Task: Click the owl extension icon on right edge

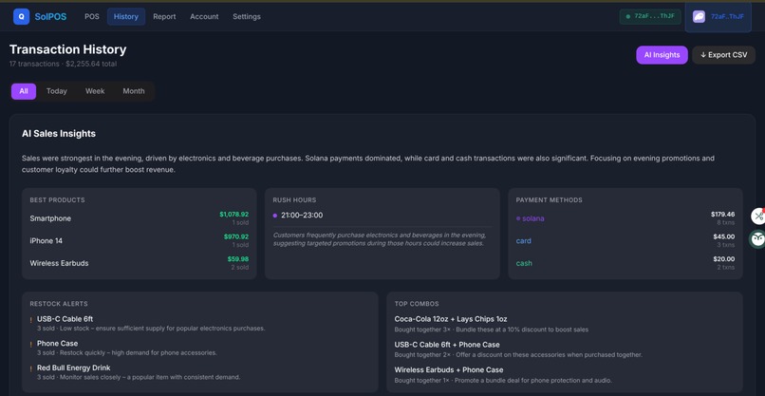Action: 757,239
